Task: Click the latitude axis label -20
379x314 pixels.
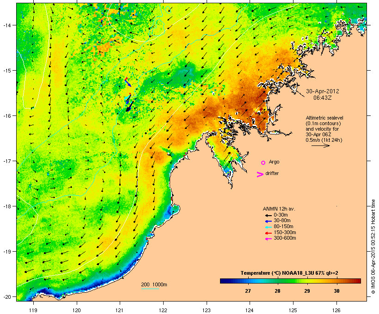Action: tap(6, 297)
